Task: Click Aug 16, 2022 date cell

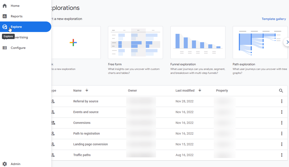Action: [184, 155]
